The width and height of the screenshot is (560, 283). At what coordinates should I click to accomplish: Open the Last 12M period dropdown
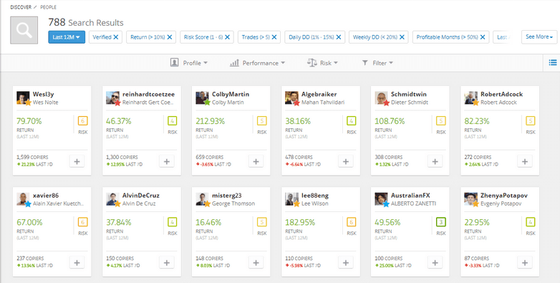pyautogui.click(x=67, y=37)
